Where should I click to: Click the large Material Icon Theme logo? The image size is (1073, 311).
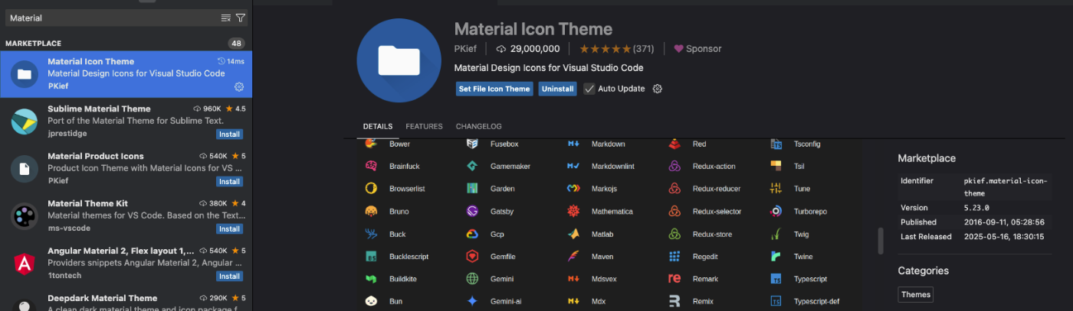coord(399,60)
